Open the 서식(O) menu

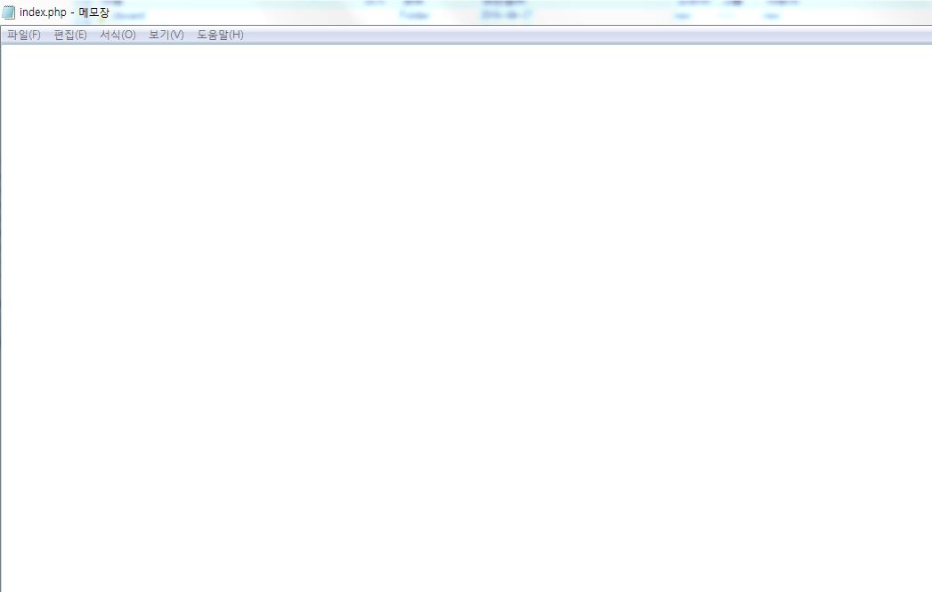tap(118, 35)
